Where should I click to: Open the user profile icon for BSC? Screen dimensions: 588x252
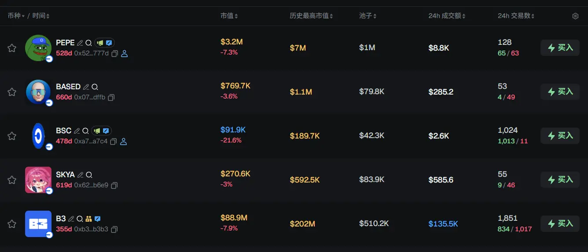pos(124,142)
